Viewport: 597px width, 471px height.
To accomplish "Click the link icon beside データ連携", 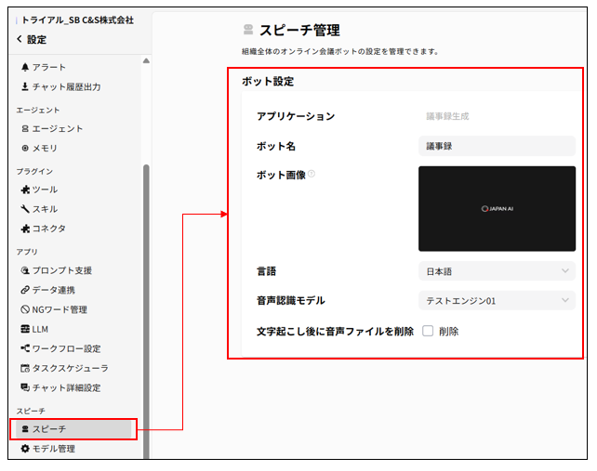I will point(25,290).
